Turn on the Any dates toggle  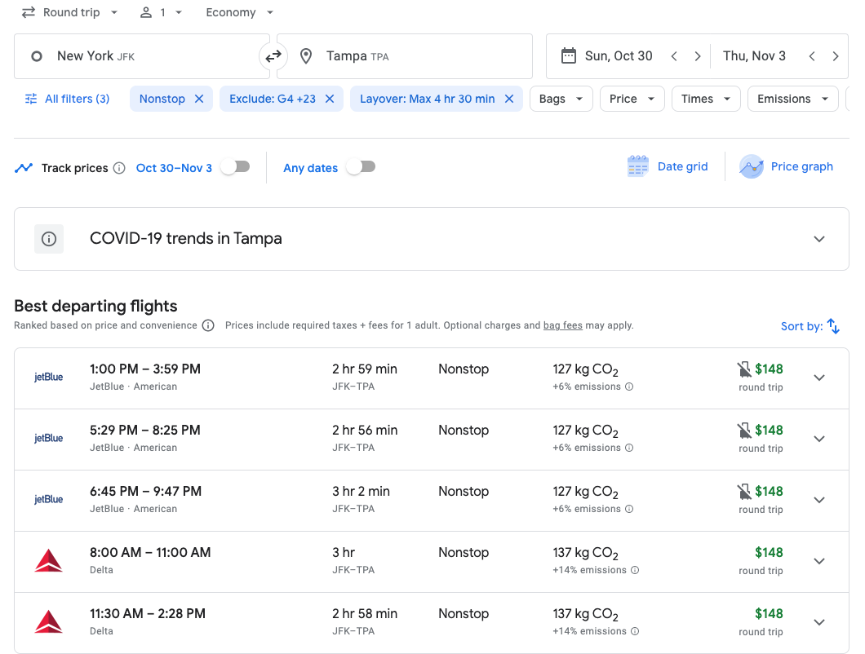[x=360, y=166]
